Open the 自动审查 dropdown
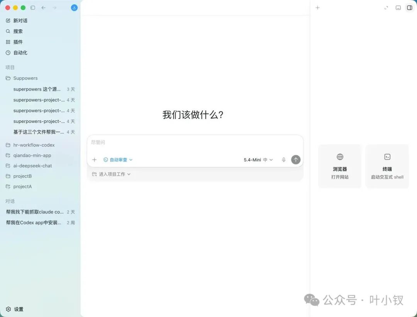Viewport: 417px width, 317px height. point(118,160)
